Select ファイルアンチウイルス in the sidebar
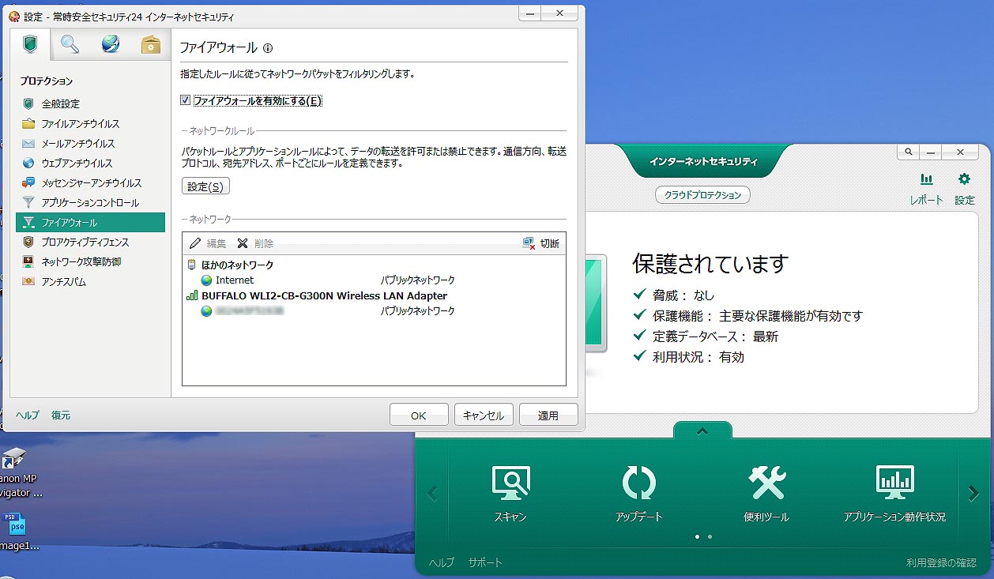Image resolution: width=994 pixels, height=579 pixels. click(90, 123)
